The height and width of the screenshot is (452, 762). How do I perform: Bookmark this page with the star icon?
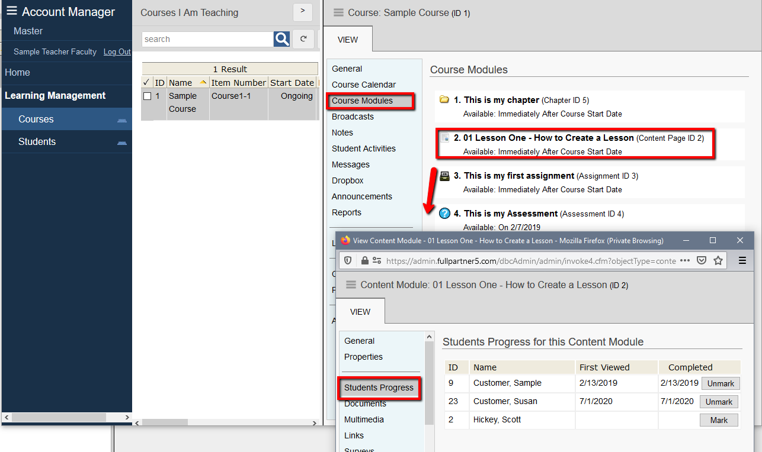pyautogui.click(x=718, y=260)
